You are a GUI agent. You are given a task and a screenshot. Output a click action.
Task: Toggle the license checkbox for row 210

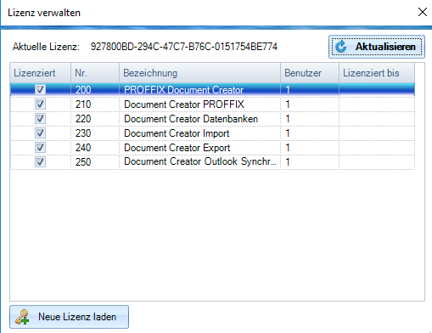[40, 104]
